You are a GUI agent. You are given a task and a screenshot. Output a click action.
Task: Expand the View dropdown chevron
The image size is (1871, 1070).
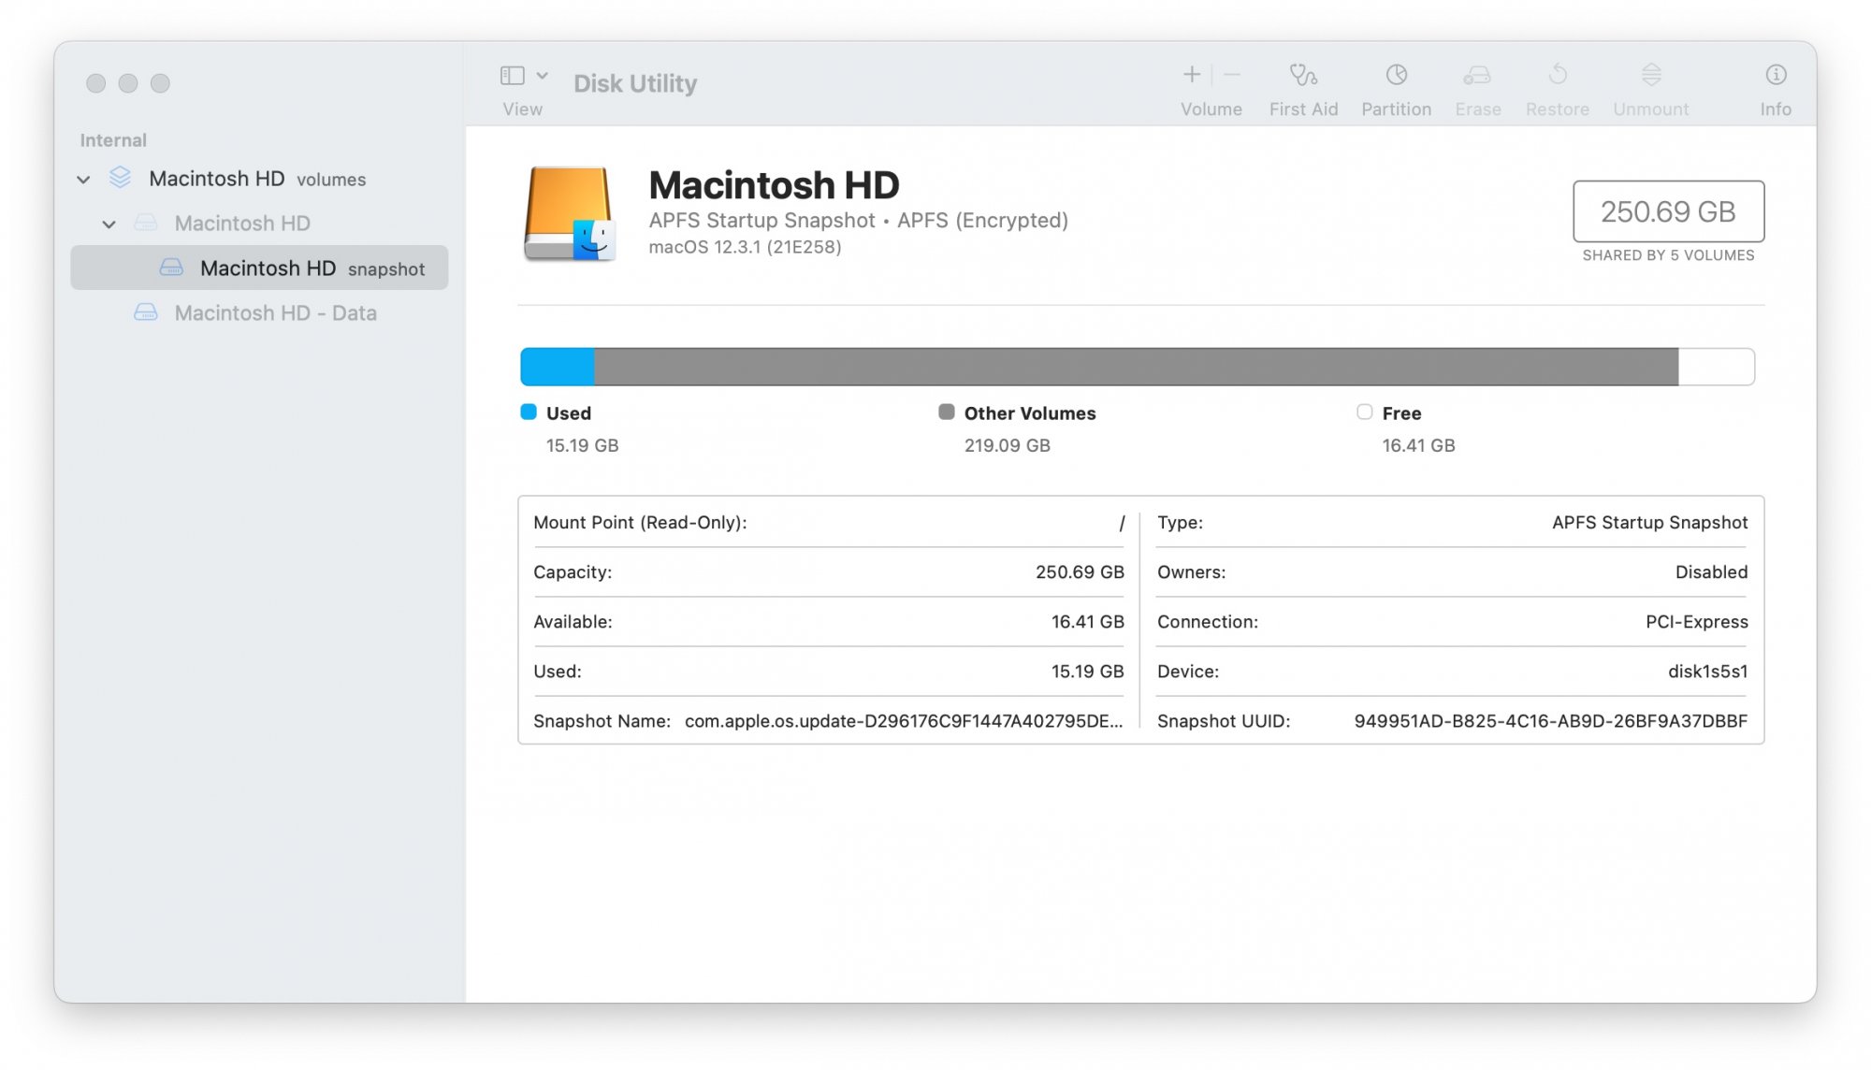tap(543, 75)
